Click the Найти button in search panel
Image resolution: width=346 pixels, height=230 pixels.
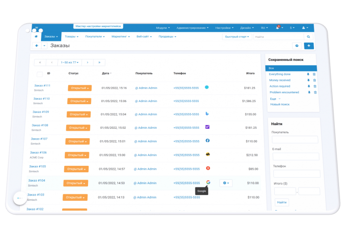[x=282, y=202]
